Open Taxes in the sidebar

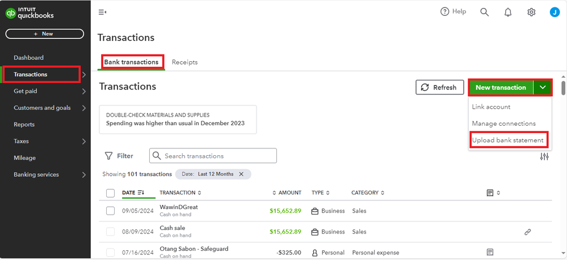[x=21, y=141]
